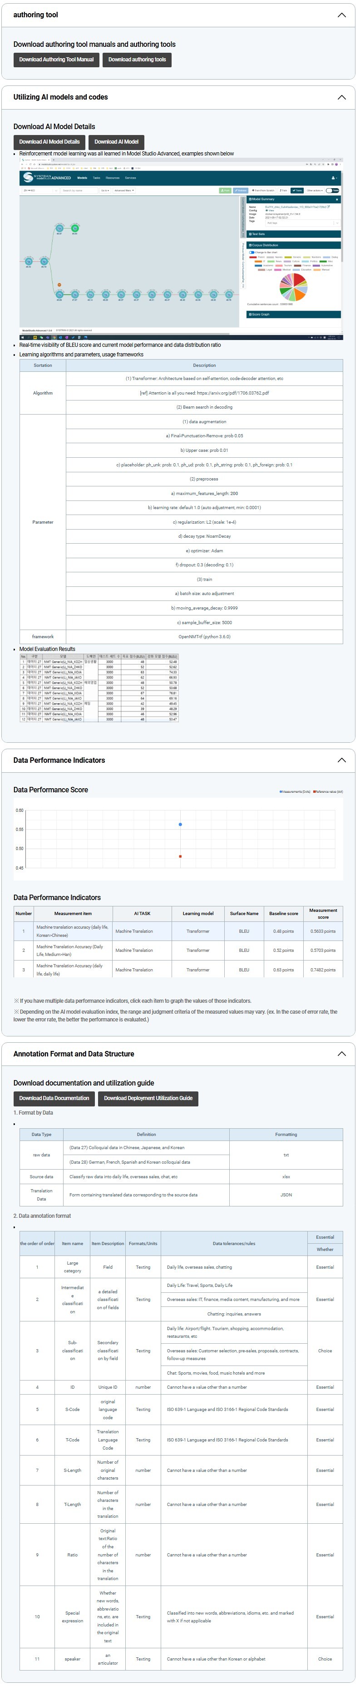Collapse the authoring tool section
This screenshot has height=1686, width=360.
coord(341,15)
